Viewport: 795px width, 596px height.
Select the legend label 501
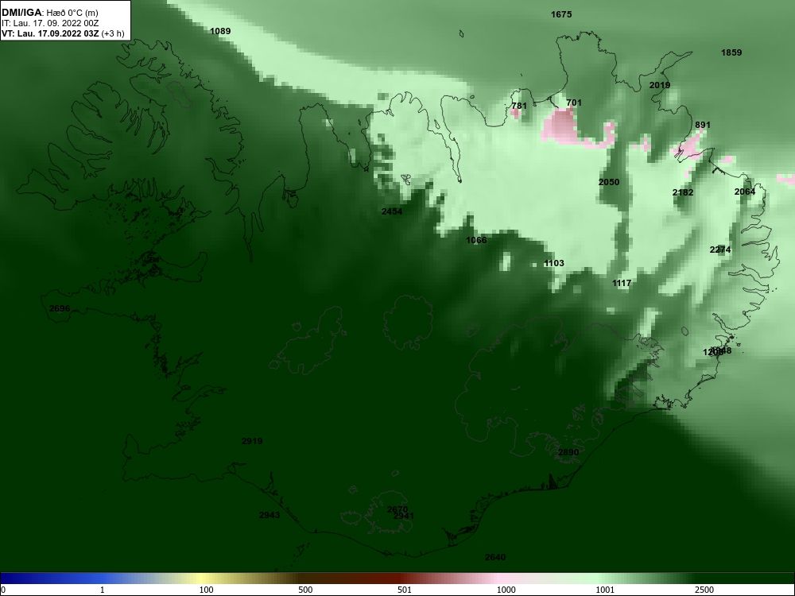click(x=405, y=590)
